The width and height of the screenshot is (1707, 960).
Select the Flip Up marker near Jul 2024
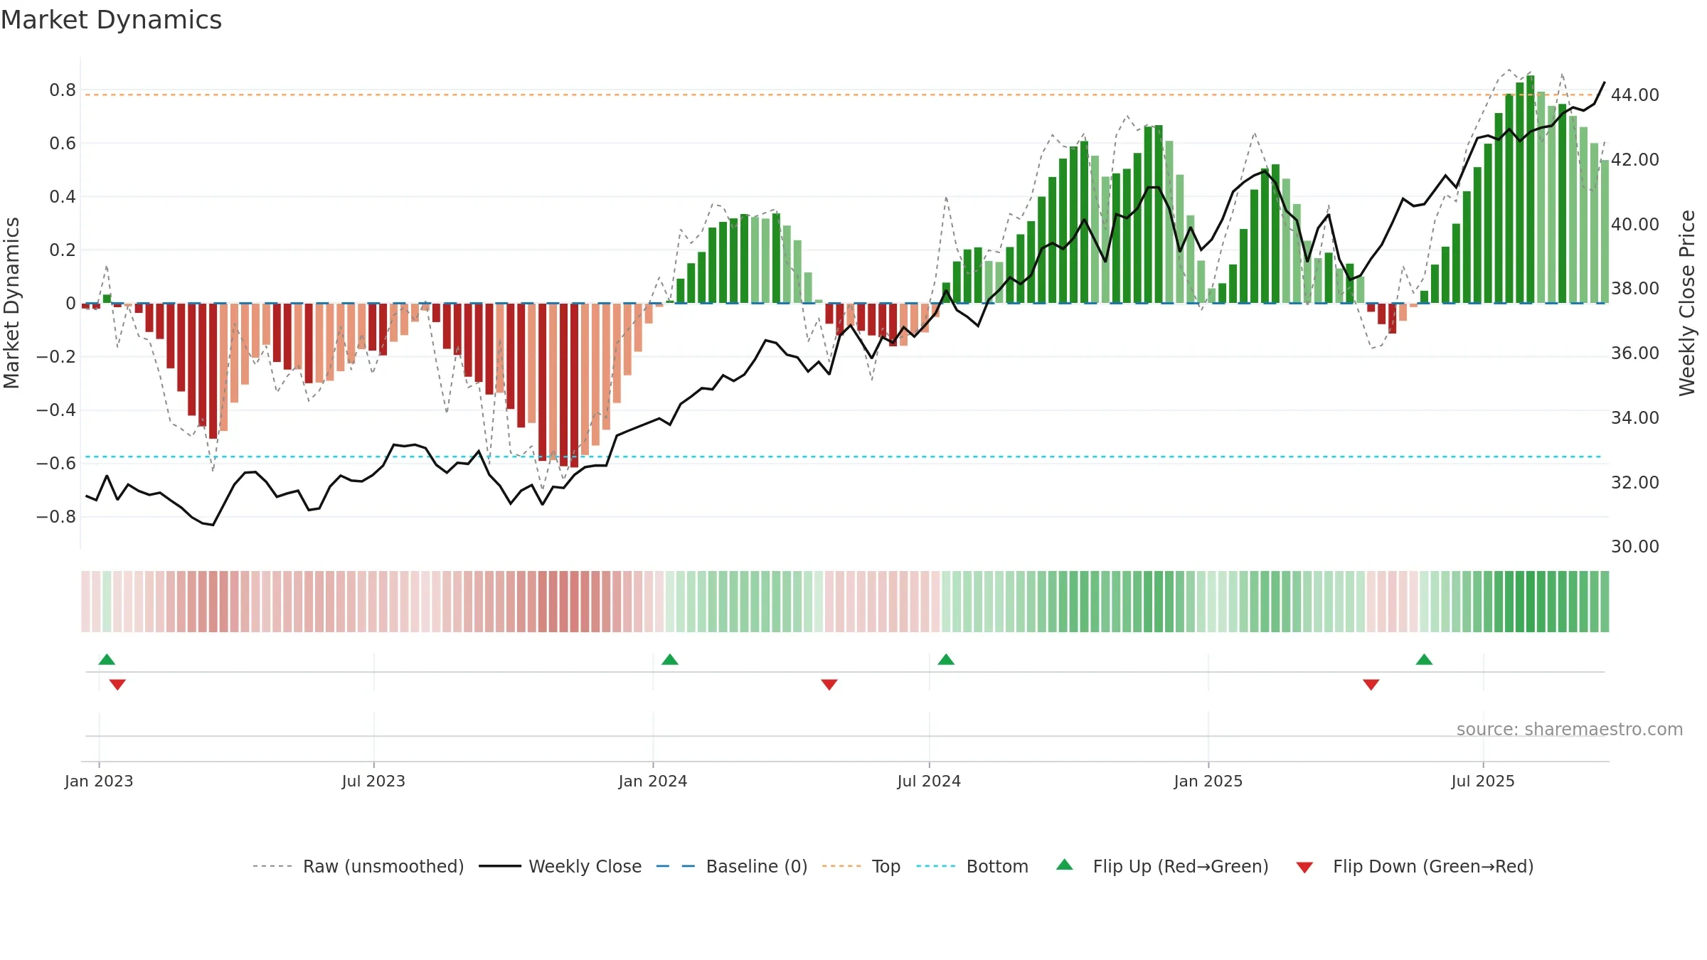pyautogui.click(x=946, y=659)
